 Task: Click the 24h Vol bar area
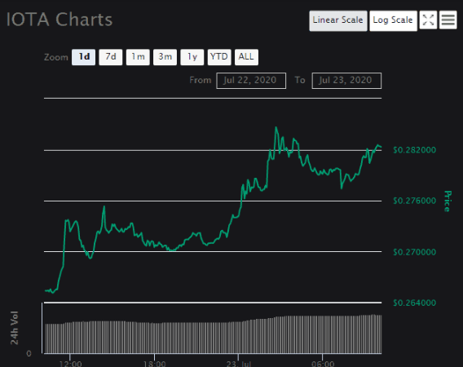(x=213, y=334)
